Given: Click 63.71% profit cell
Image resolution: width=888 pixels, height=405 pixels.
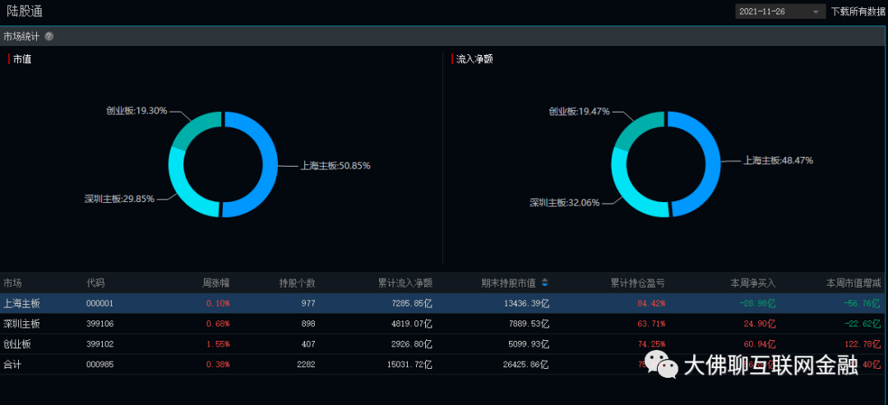Looking at the screenshot, I should pyautogui.click(x=651, y=324).
